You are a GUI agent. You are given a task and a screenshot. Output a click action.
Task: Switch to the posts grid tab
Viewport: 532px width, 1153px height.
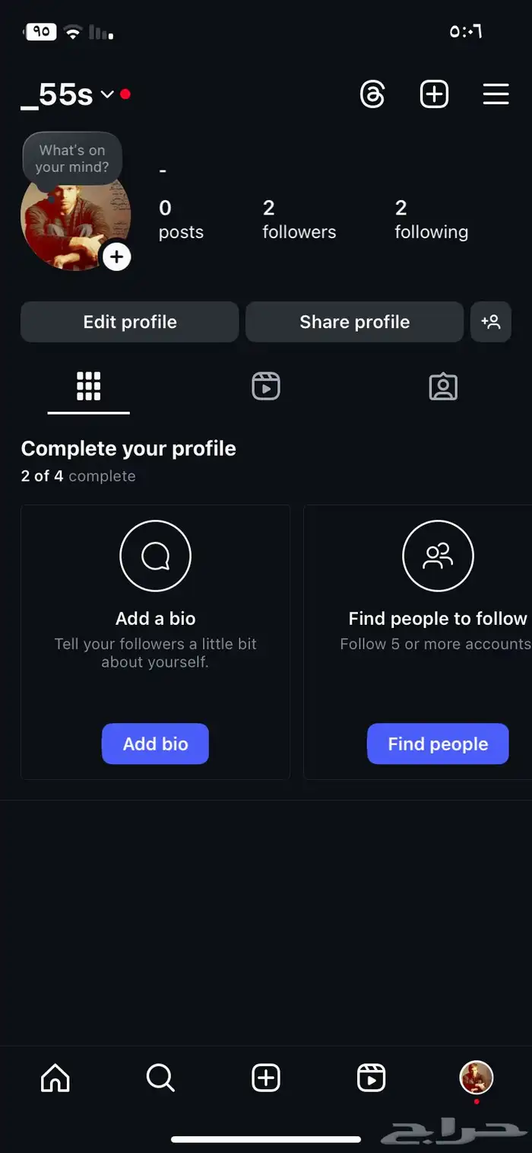89,387
